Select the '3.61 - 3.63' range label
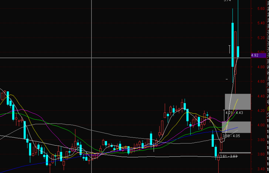269x173 pixels. click(228, 156)
